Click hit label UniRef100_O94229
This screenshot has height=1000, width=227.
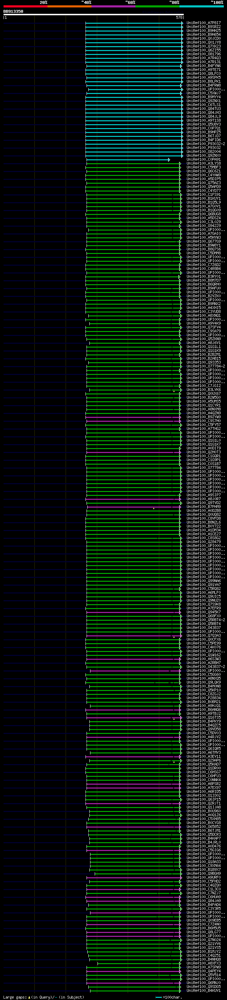204,226
